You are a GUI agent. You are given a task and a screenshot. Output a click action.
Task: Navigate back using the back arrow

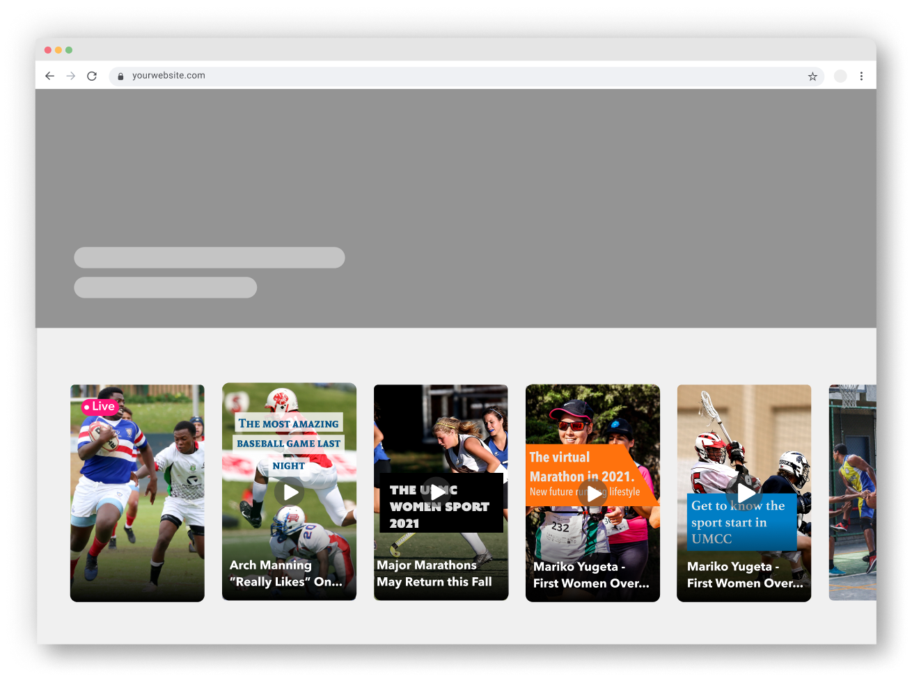(x=49, y=76)
